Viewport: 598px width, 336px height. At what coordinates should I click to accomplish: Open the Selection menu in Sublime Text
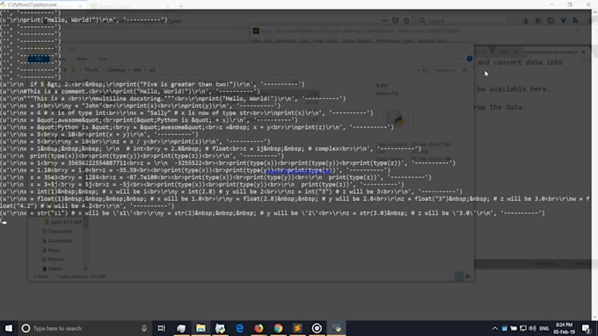[285, 40]
